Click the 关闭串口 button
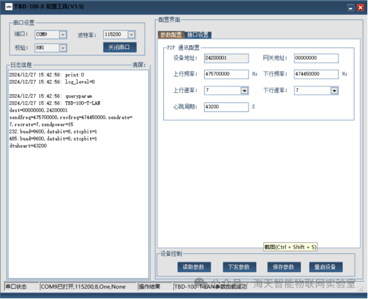 point(119,47)
